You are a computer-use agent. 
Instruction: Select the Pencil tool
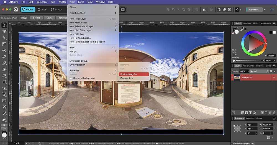click(4, 63)
